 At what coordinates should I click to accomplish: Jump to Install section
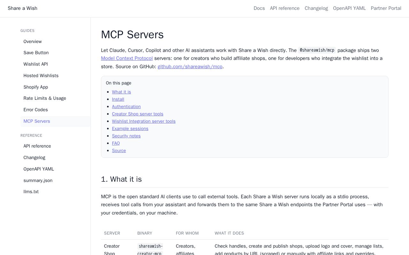[x=118, y=99]
